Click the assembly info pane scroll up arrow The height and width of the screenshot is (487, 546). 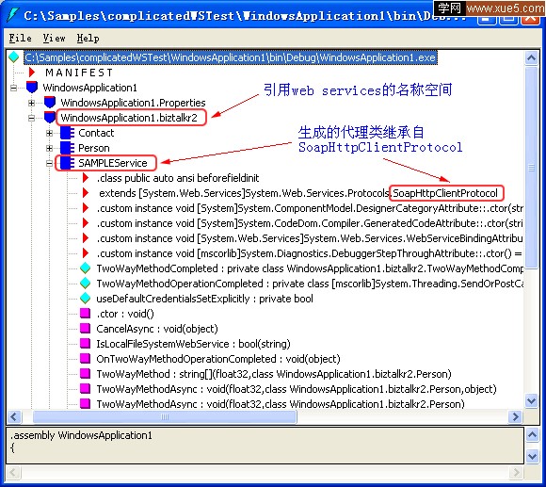pos(532,435)
